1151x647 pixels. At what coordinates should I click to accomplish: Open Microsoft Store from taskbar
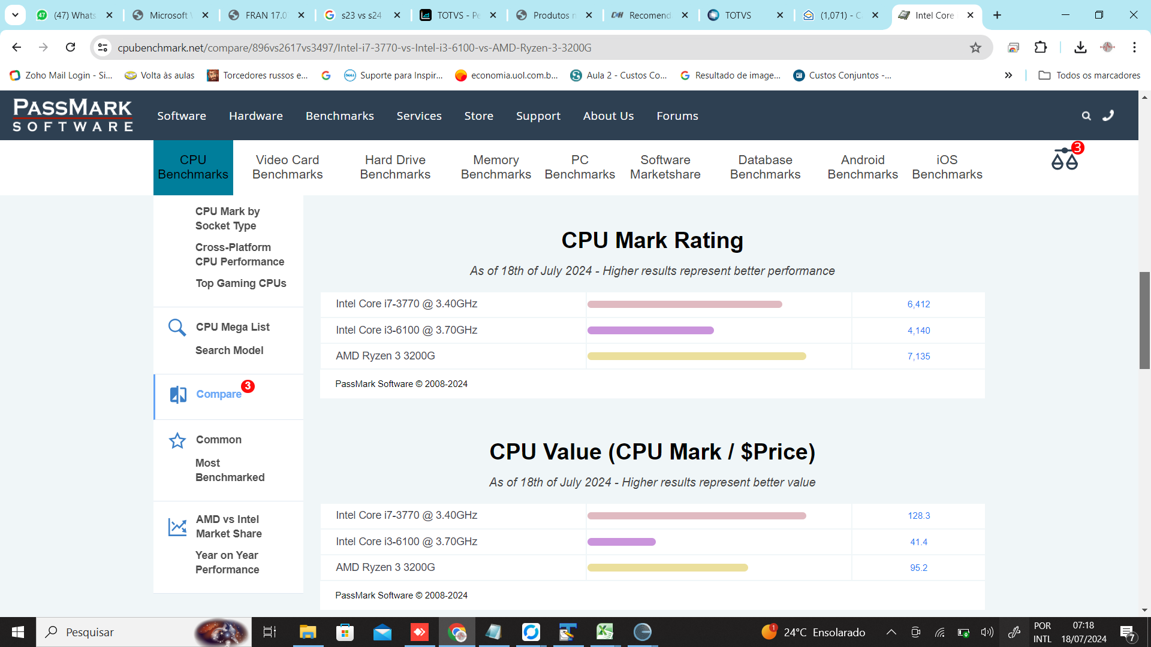[x=345, y=632]
